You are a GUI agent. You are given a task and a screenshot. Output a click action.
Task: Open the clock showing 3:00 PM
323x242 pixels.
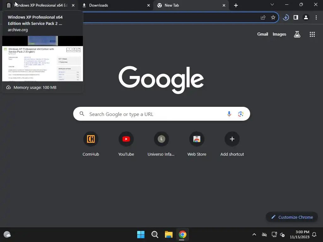[300, 234]
